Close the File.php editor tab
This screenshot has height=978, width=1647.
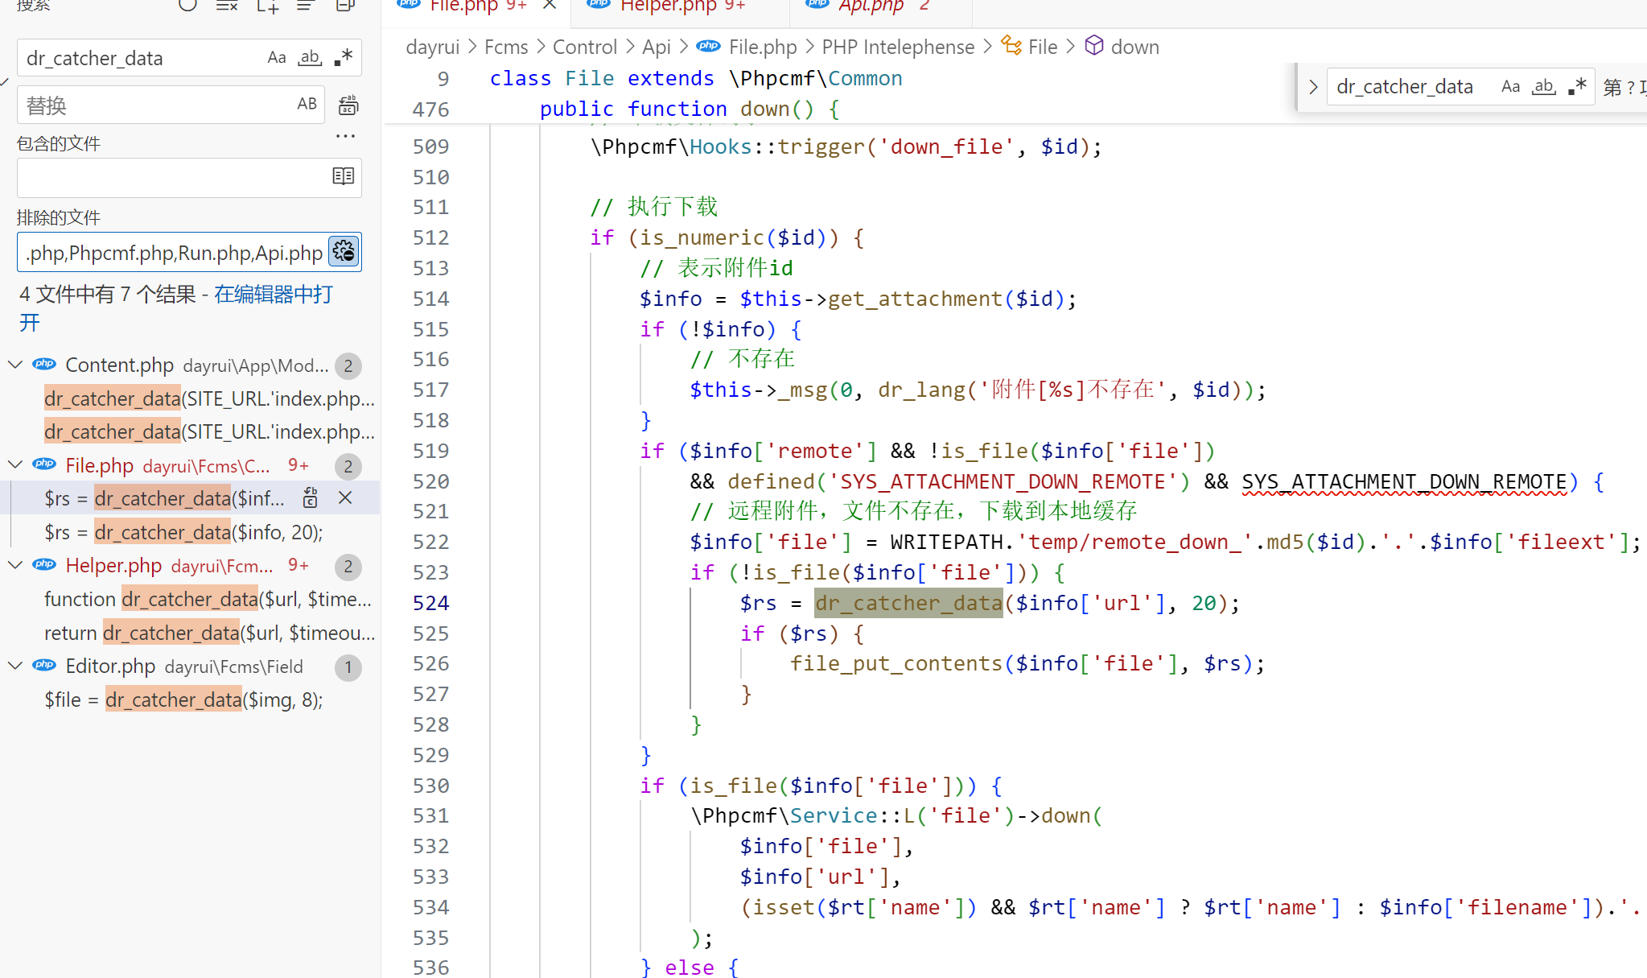point(550,6)
